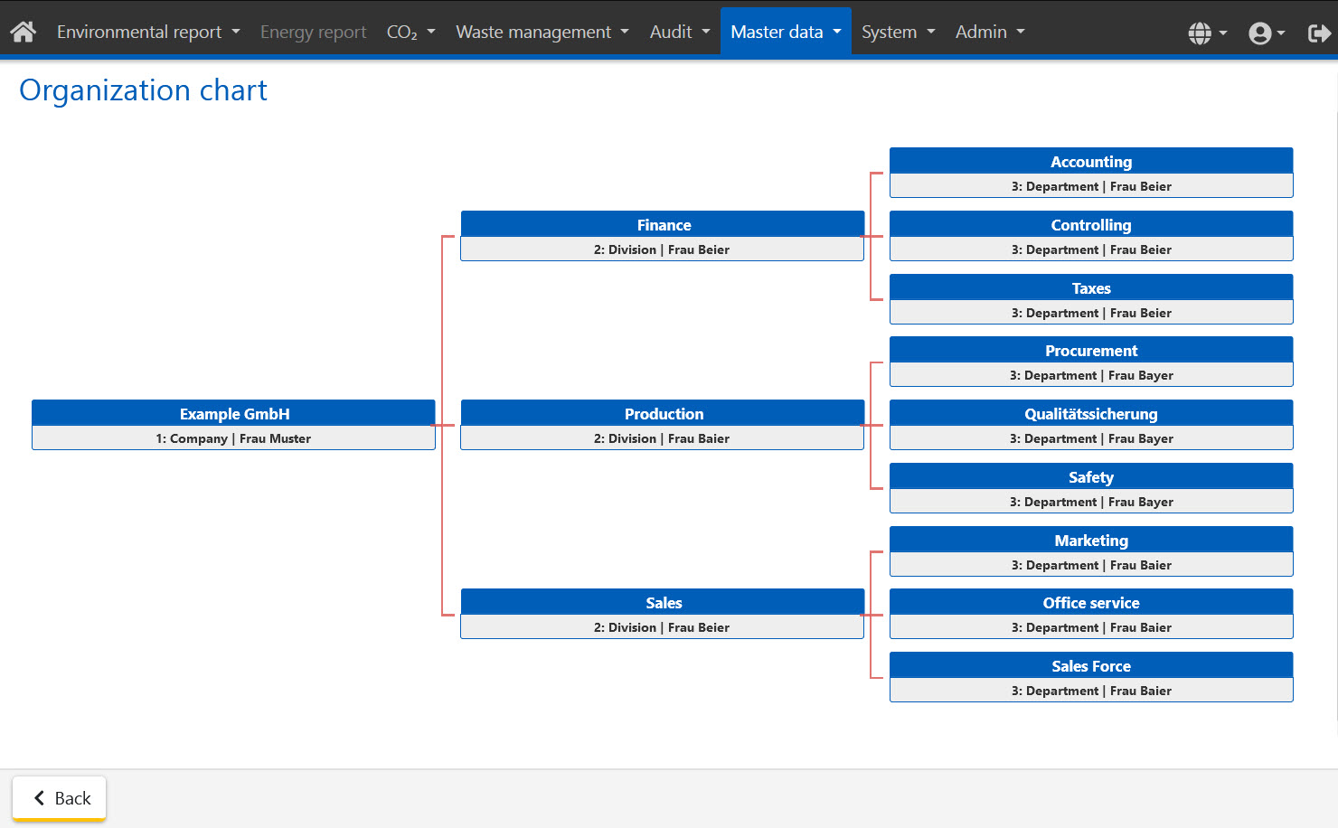Image resolution: width=1338 pixels, height=828 pixels.
Task: Open the Audit menu
Action: 679,32
